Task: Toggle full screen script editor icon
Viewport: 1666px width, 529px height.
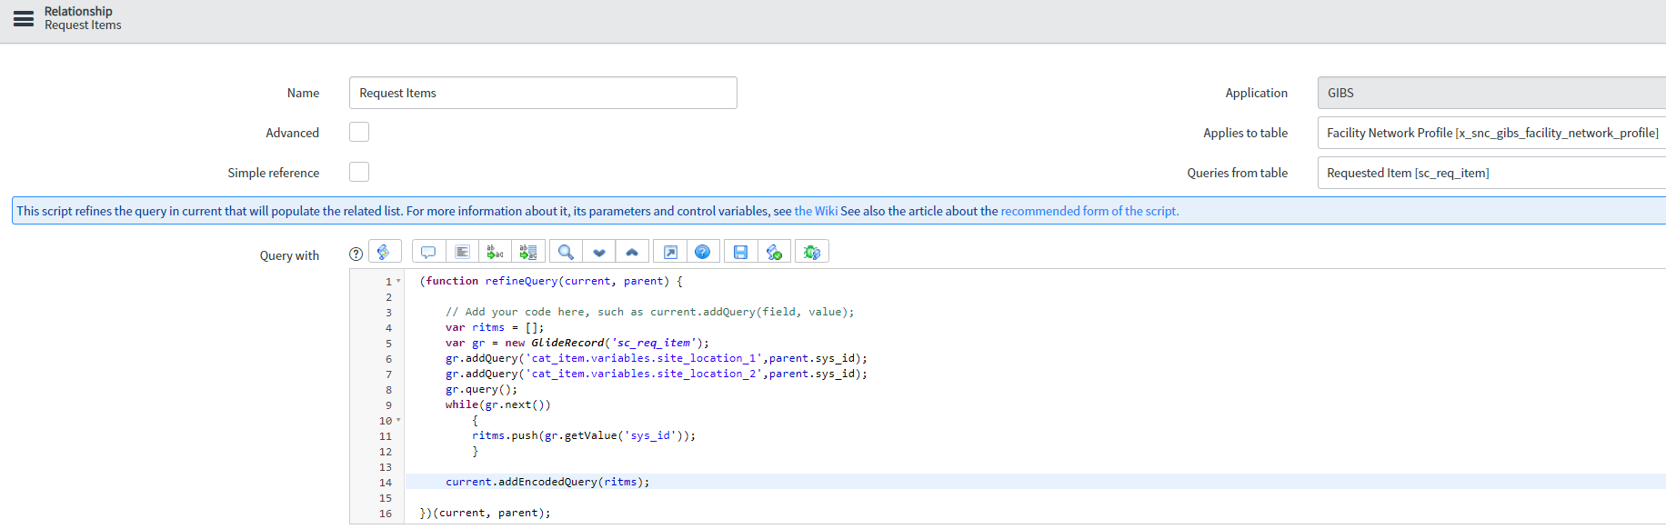Action: (x=670, y=252)
